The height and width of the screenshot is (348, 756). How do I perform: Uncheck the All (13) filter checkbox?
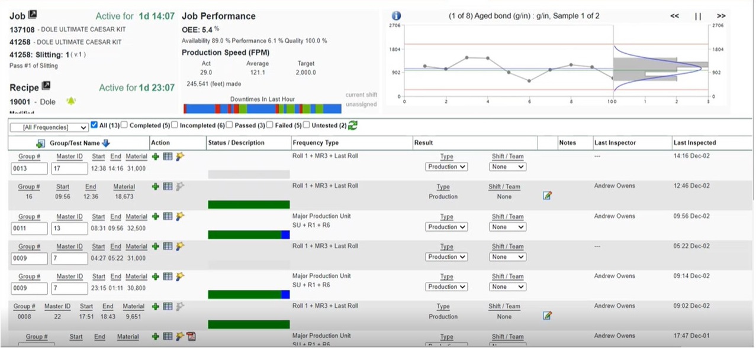point(94,125)
